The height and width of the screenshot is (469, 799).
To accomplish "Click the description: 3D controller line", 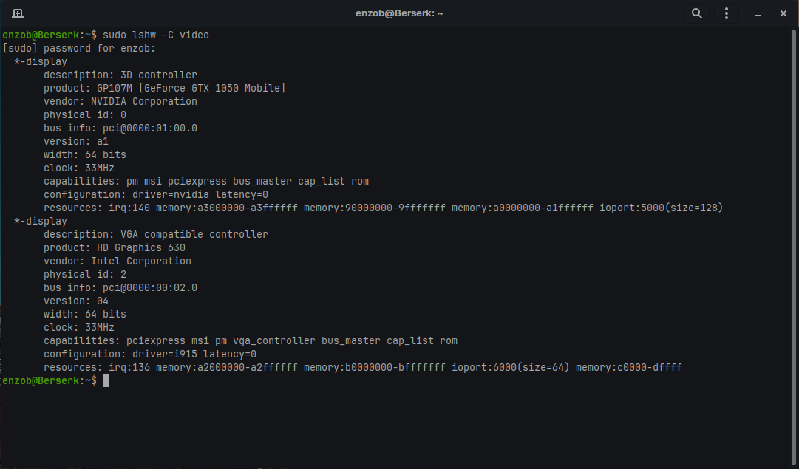I will [120, 75].
